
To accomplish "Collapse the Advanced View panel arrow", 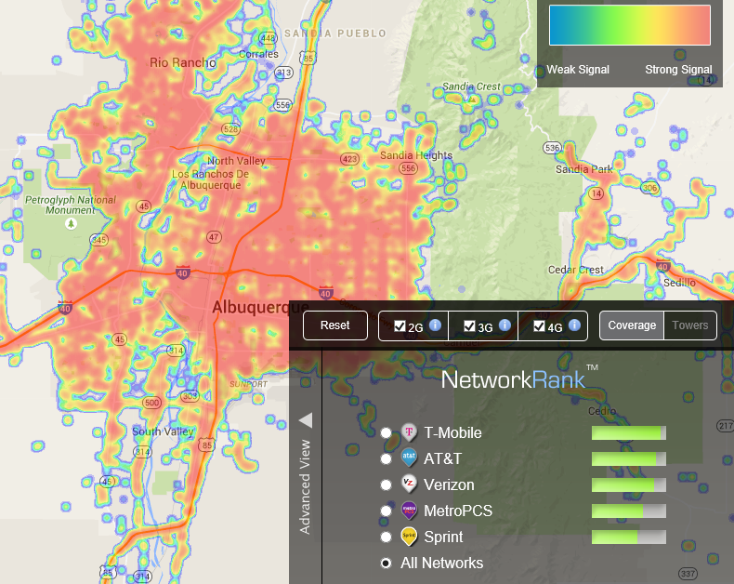I will (x=306, y=420).
